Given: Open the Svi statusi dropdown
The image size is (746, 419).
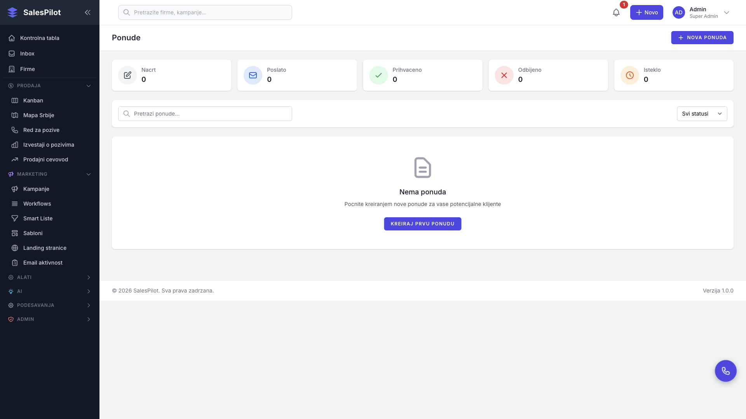Looking at the screenshot, I should click(x=702, y=114).
